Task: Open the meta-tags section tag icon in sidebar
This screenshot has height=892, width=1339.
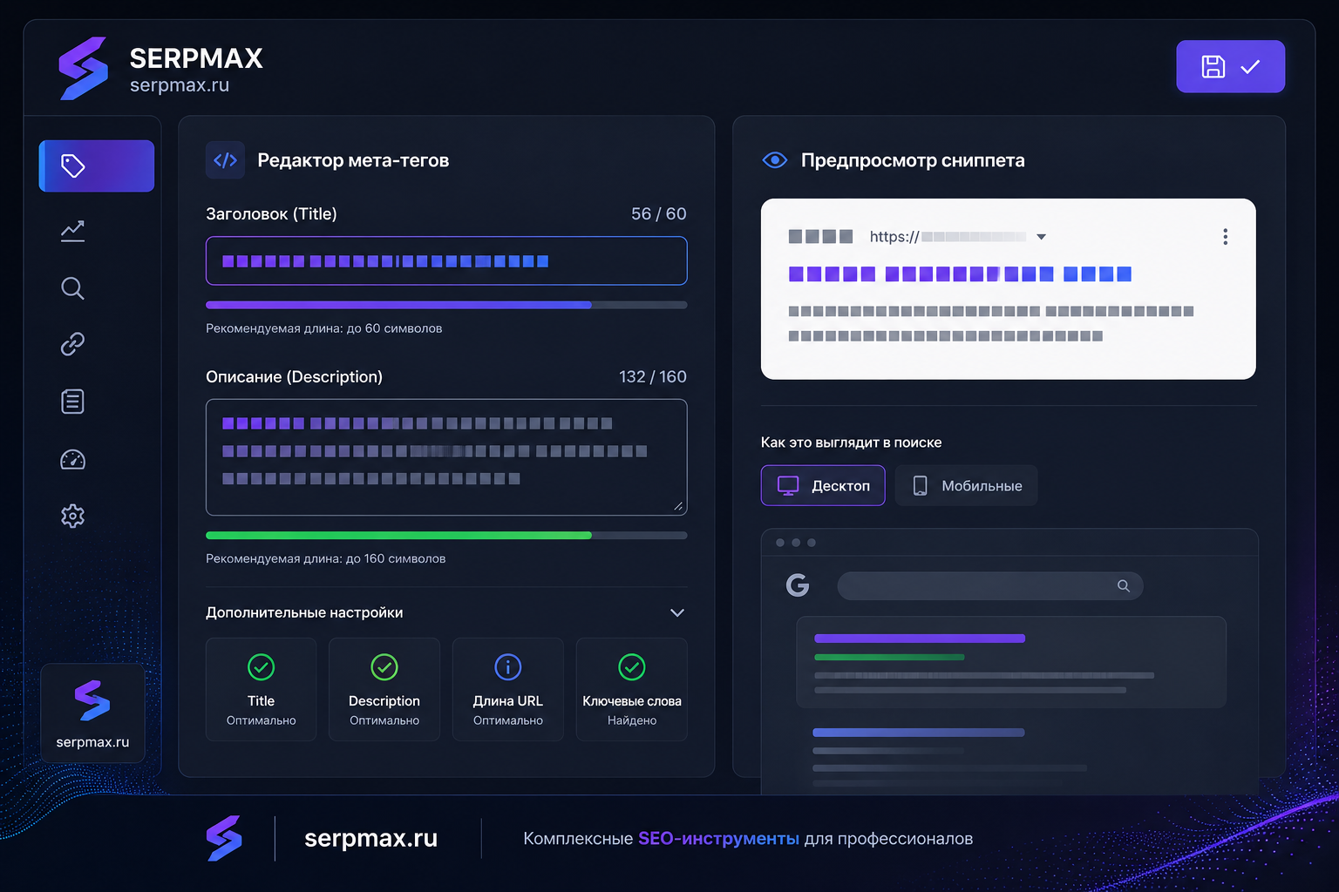Action: click(97, 166)
